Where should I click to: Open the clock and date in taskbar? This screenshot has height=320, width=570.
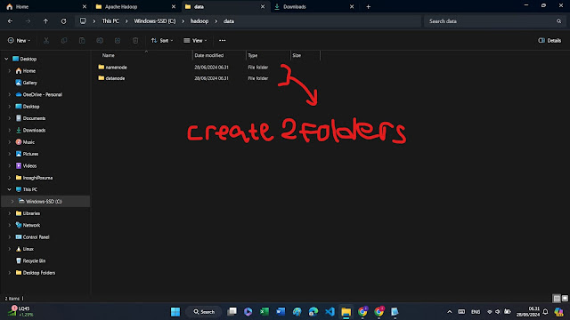[x=528, y=312]
